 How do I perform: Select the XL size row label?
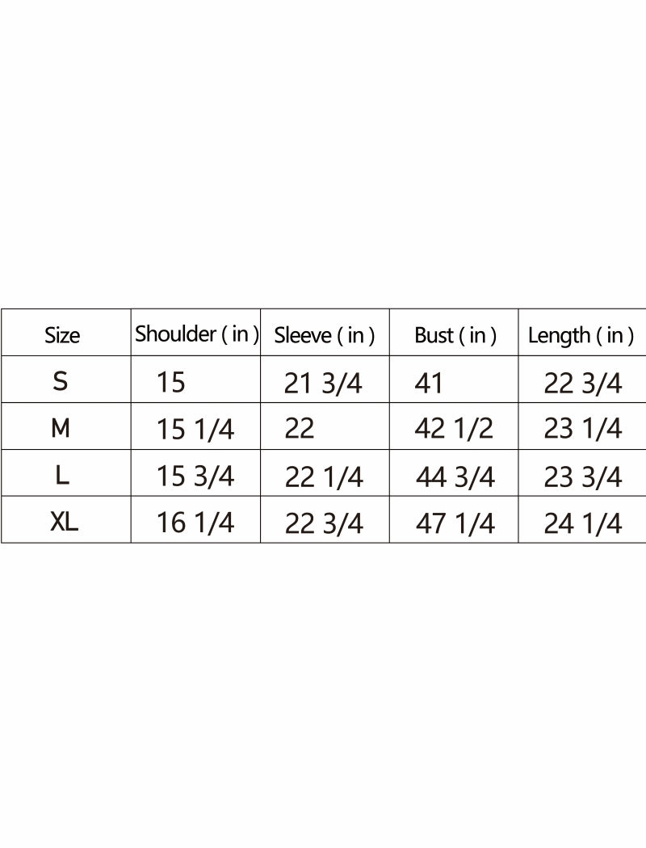click(x=65, y=523)
